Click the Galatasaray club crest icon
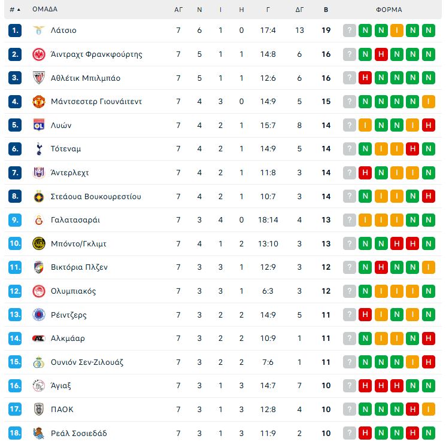 pyautogui.click(x=38, y=220)
